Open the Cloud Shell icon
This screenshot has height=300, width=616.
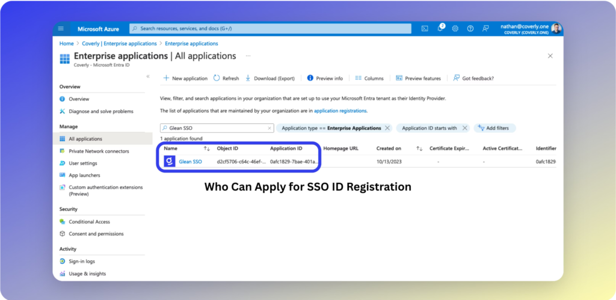pyautogui.click(x=425, y=29)
